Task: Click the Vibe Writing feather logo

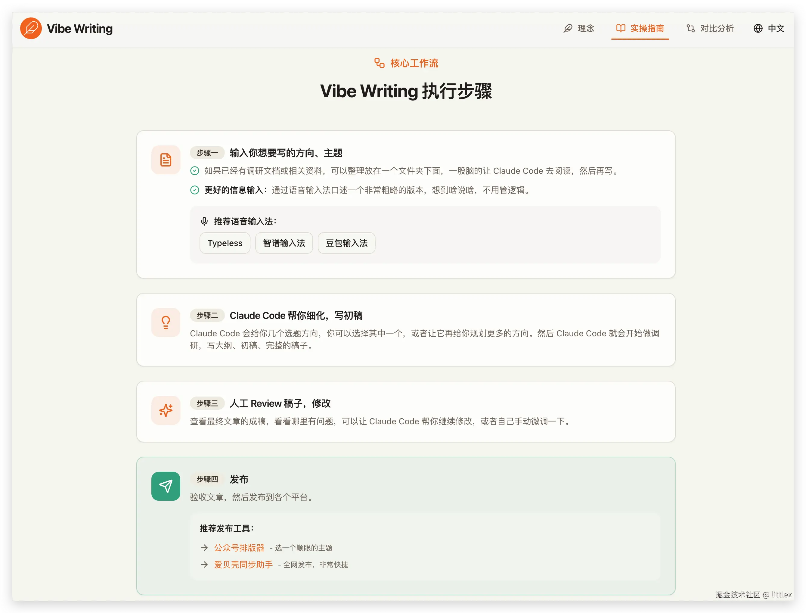Action: pos(31,28)
